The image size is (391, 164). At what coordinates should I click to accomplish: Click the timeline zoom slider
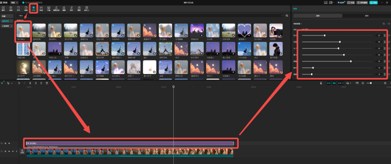click(374, 83)
